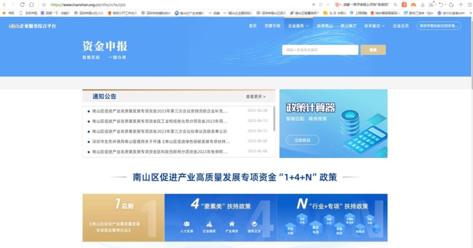Expand the address bar dropdown chevron
Screen dimensions: 473x248
tap(328, 4)
